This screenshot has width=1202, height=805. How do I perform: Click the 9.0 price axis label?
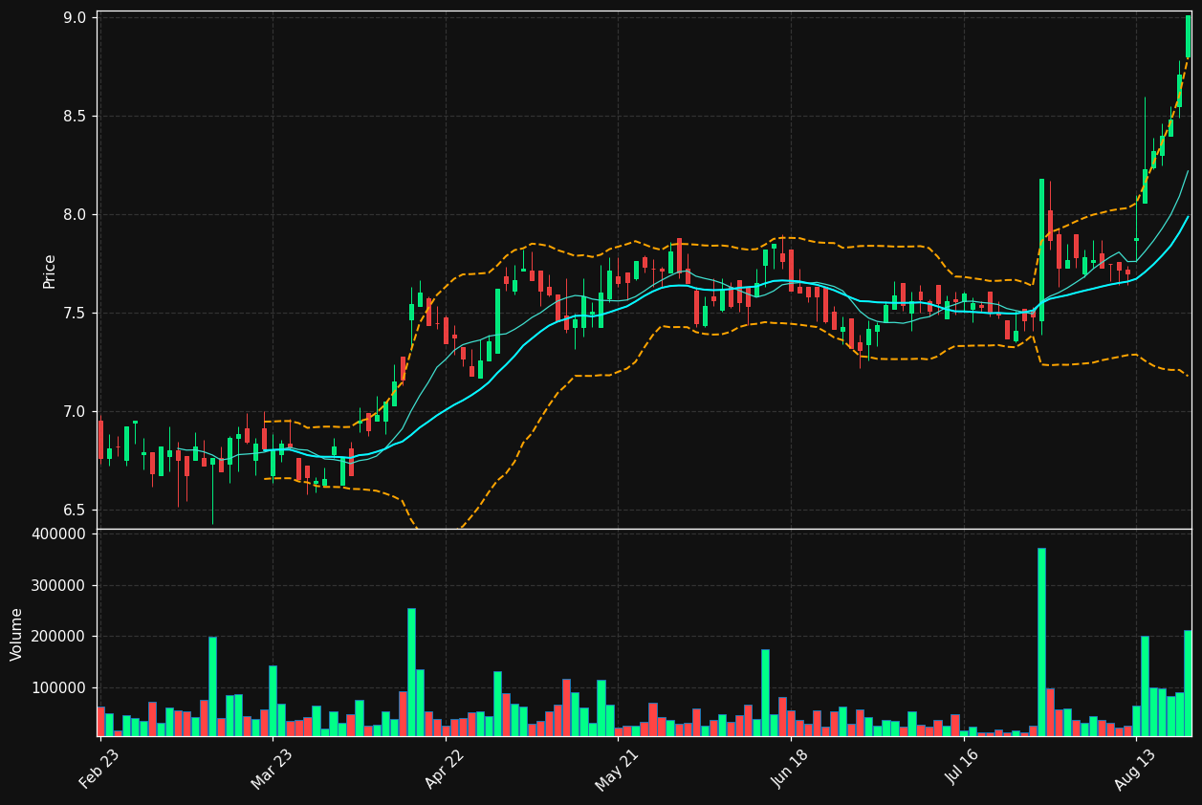76,18
